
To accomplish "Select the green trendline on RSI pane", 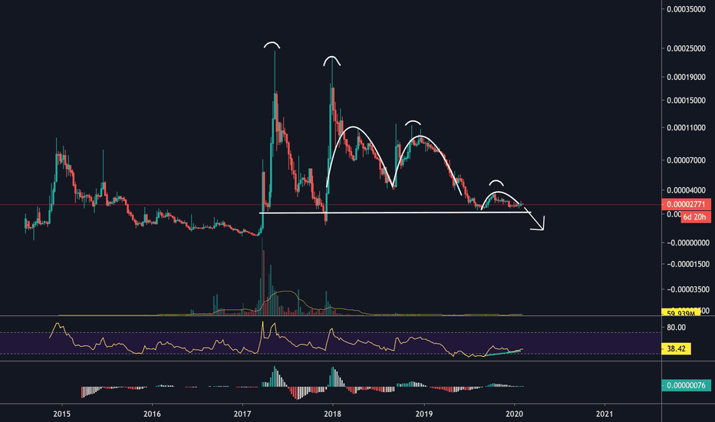I will [x=502, y=353].
